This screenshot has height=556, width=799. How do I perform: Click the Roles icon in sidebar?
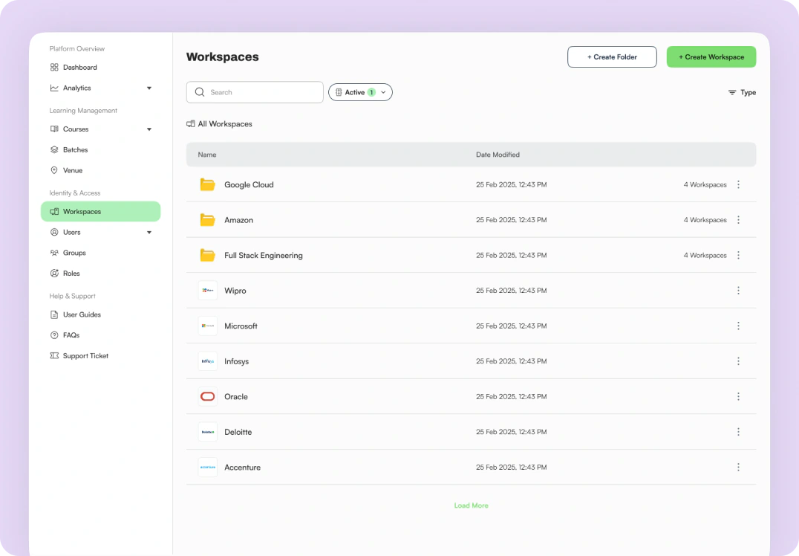(54, 274)
